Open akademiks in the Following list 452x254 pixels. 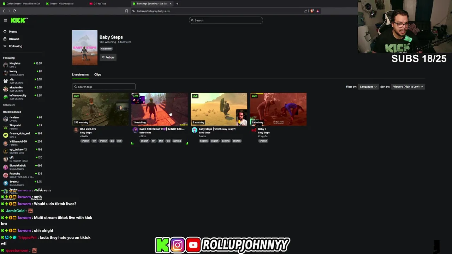22,89
